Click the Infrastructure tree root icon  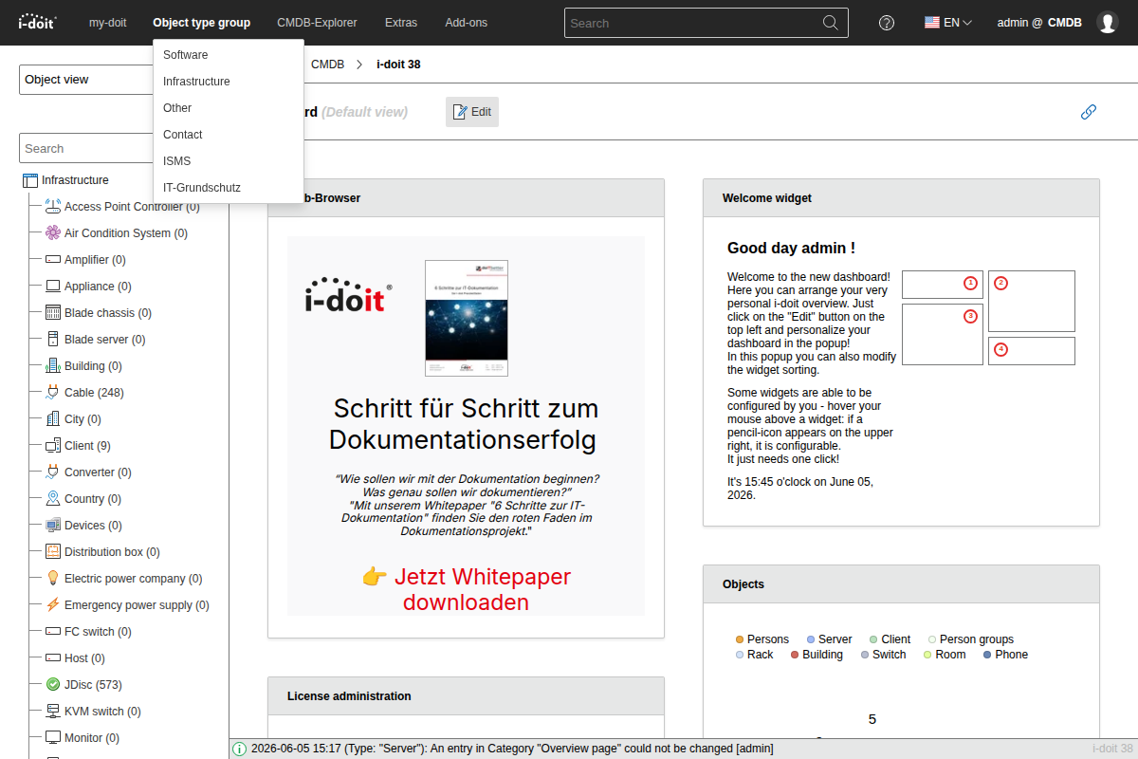(30, 180)
